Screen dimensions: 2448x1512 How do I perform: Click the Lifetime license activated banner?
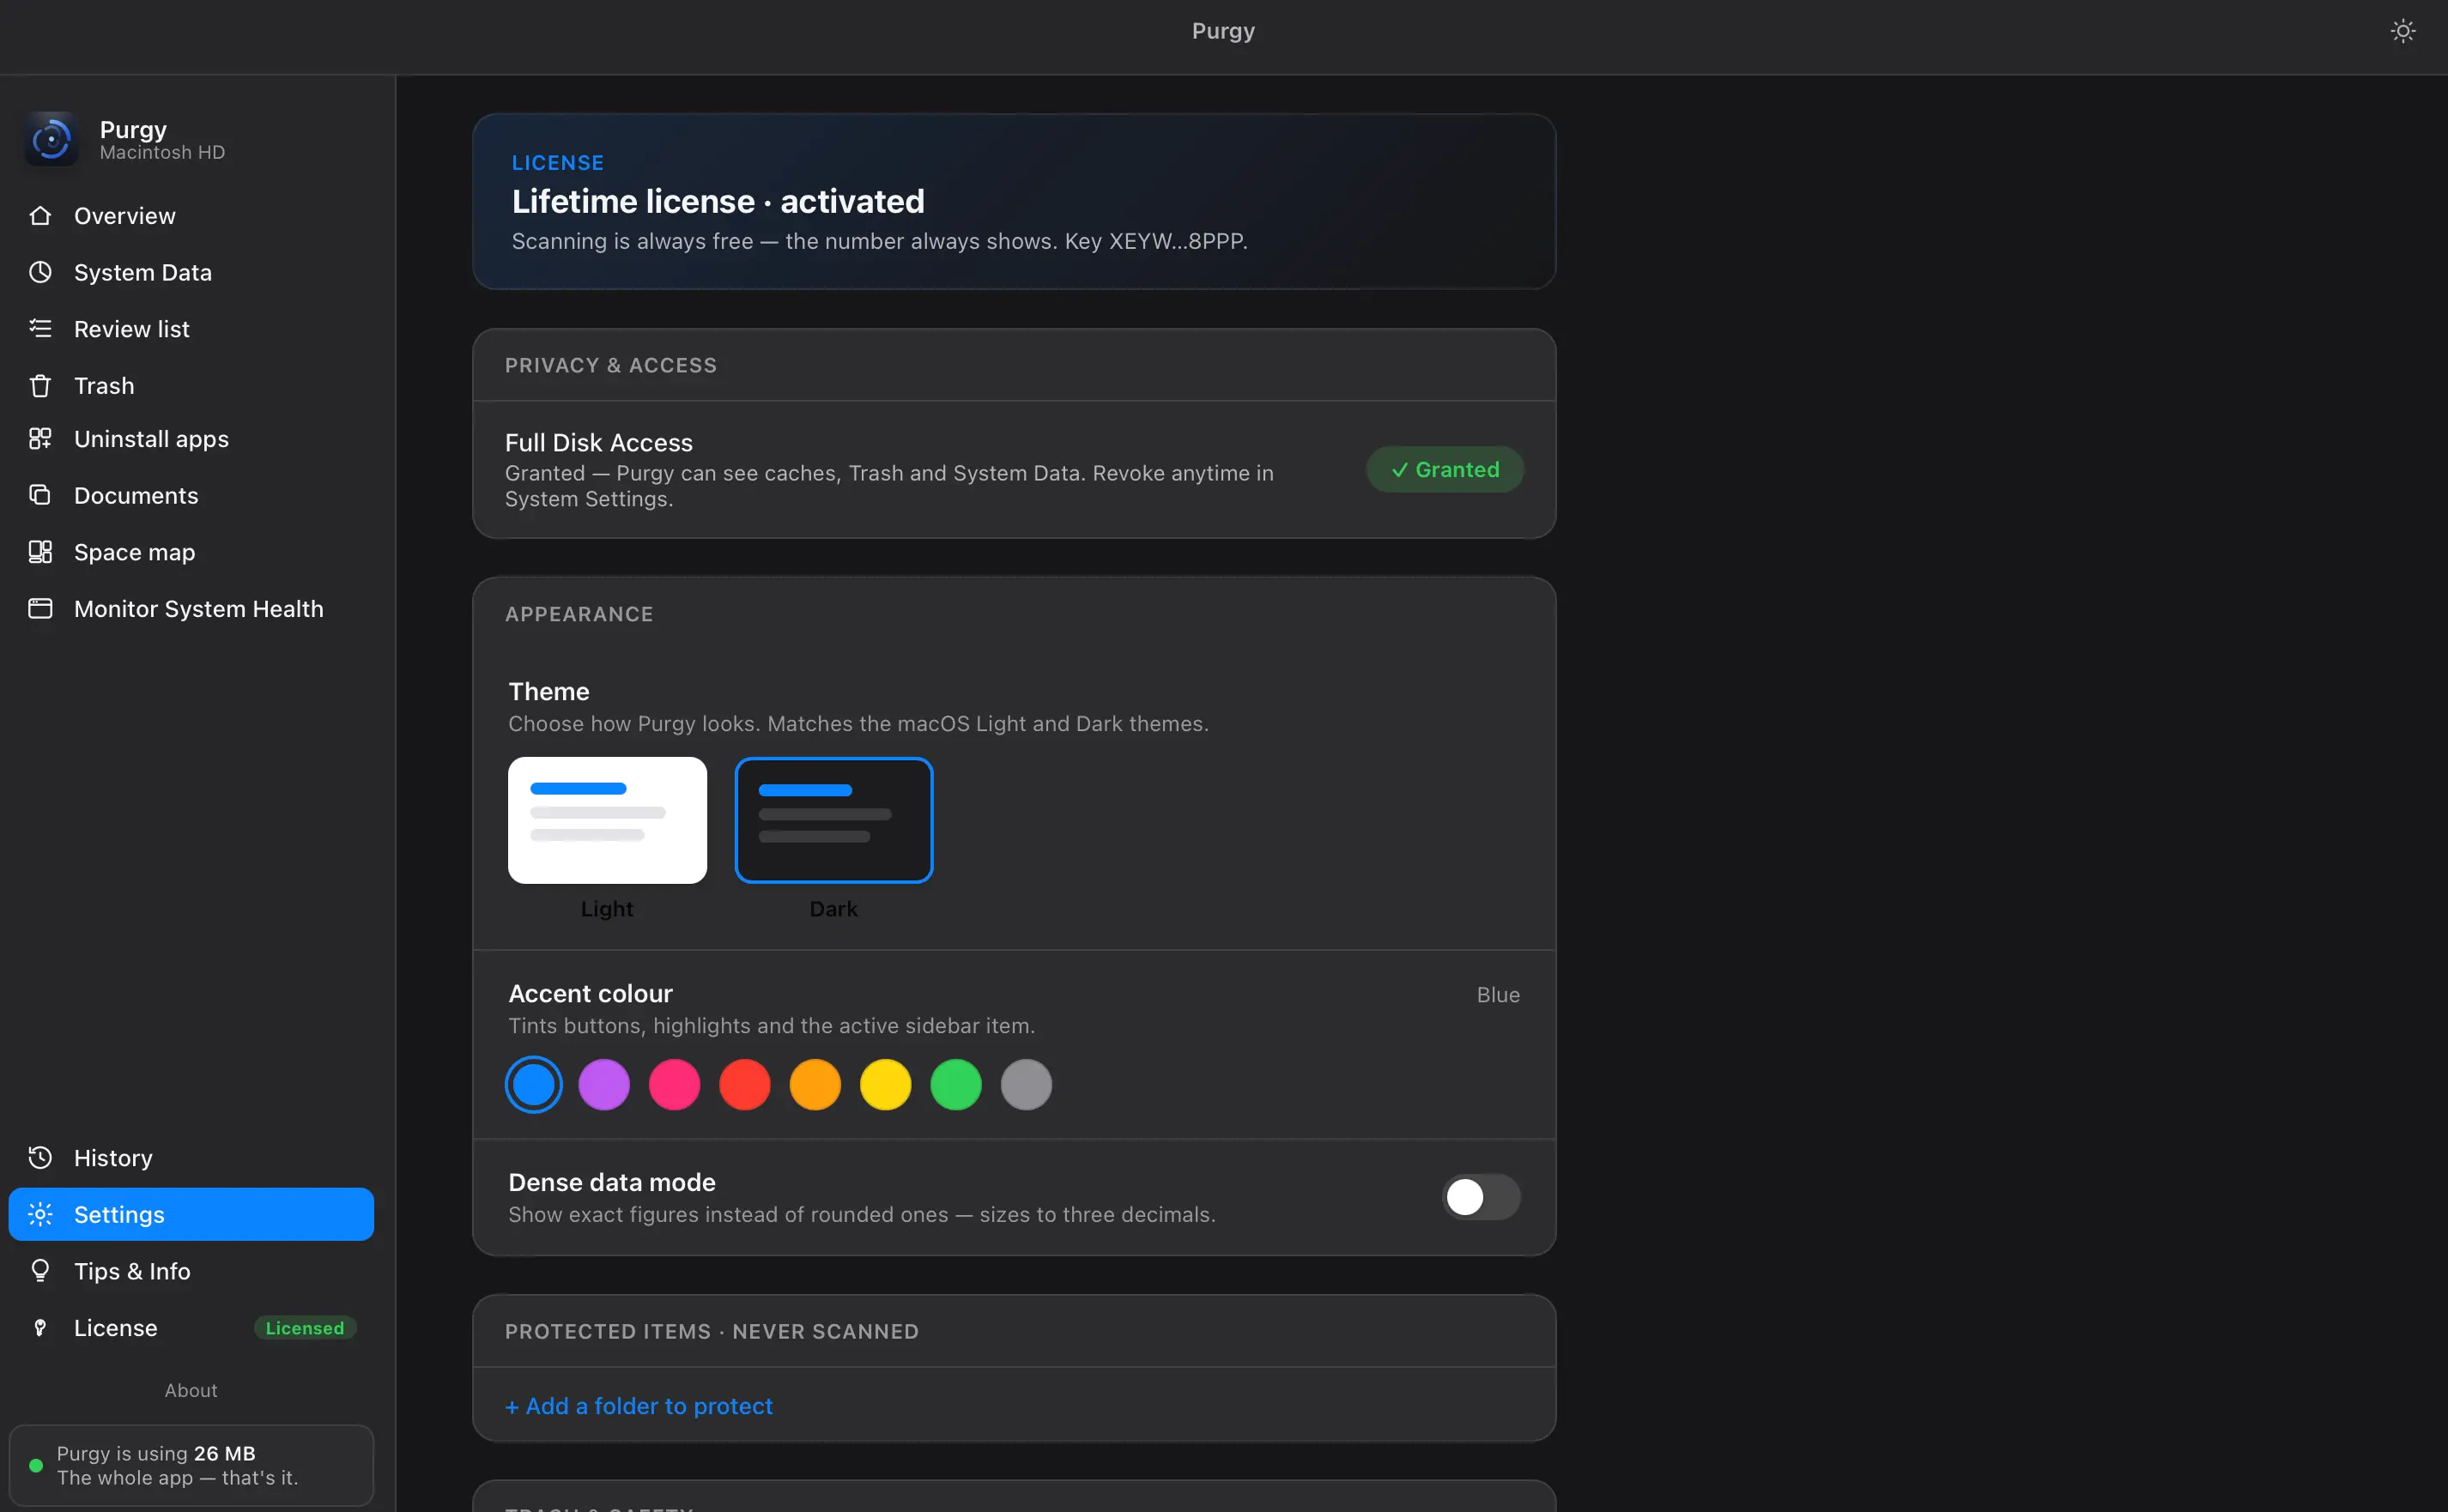pyautogui.click(x=1014, y=201)
